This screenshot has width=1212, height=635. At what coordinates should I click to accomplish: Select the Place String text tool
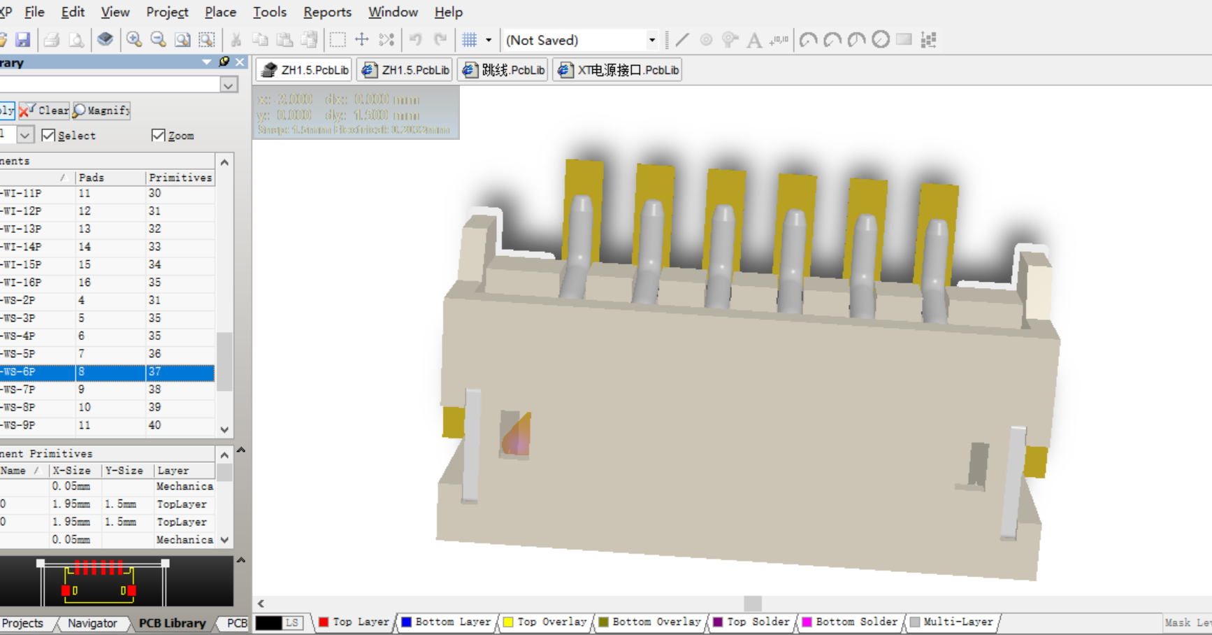754,40
